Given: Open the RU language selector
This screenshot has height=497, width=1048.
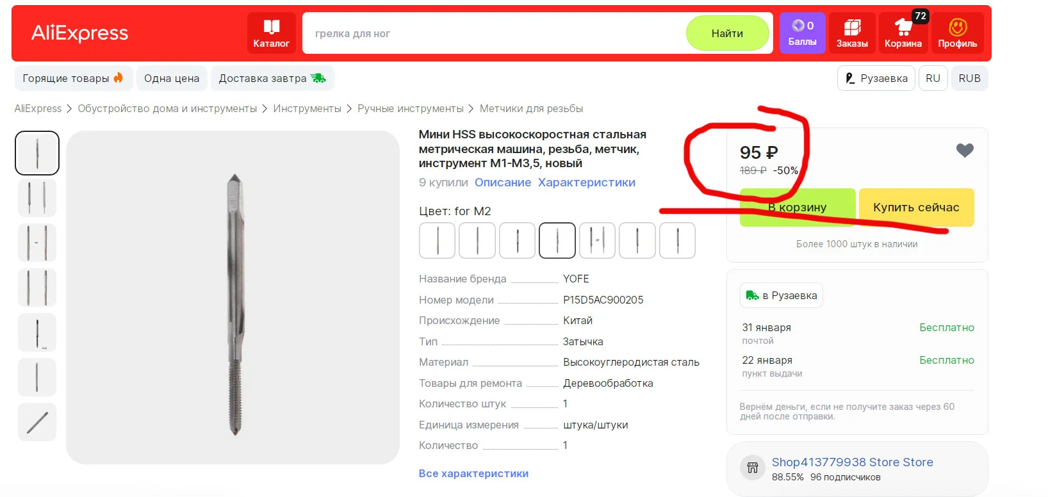Looking at the screenshot, I should (x=933, y=78).
